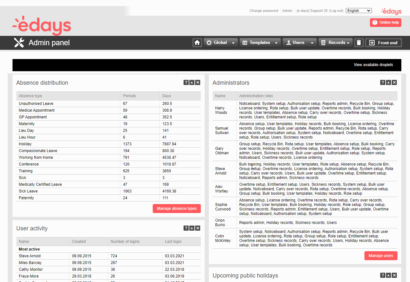The width and height of the screenshot is (410, 282).
Task: Click the Days column header
Action: coord(180,96)
